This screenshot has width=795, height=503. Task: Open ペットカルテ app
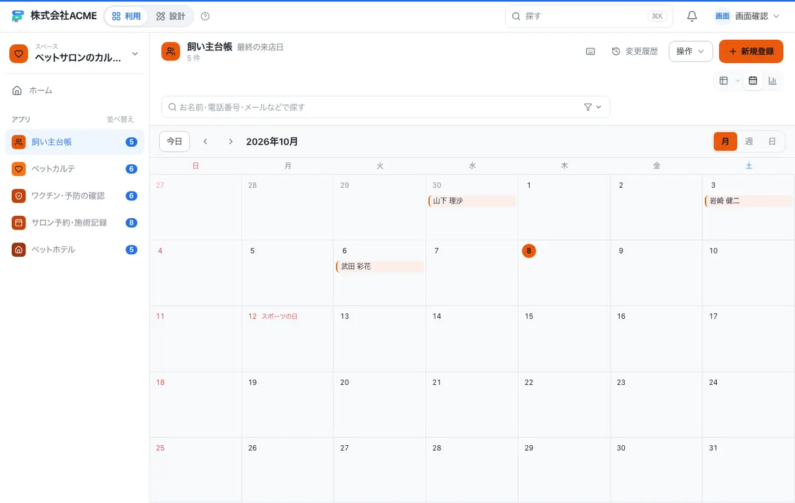75,168
